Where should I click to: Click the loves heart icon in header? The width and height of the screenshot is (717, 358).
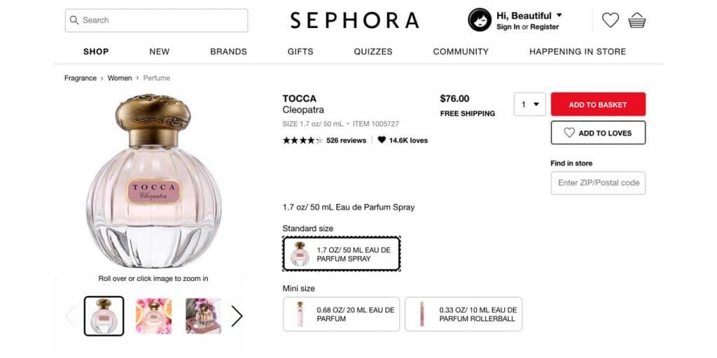point(611,20)
